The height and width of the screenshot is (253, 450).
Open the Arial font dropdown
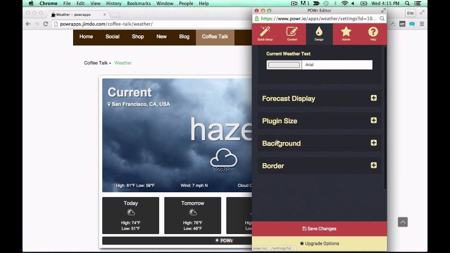point(337,65)
